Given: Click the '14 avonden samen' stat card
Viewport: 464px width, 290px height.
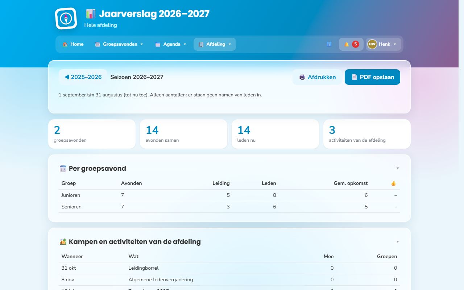Looking at the screenshot, I should [x=183, y=134].
